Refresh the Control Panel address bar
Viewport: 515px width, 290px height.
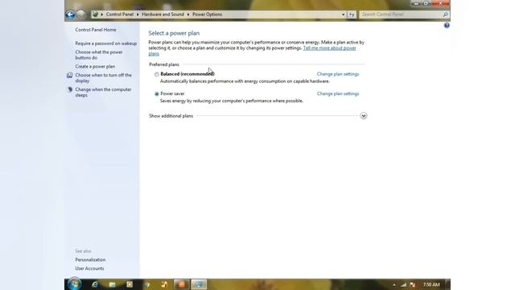352,14
